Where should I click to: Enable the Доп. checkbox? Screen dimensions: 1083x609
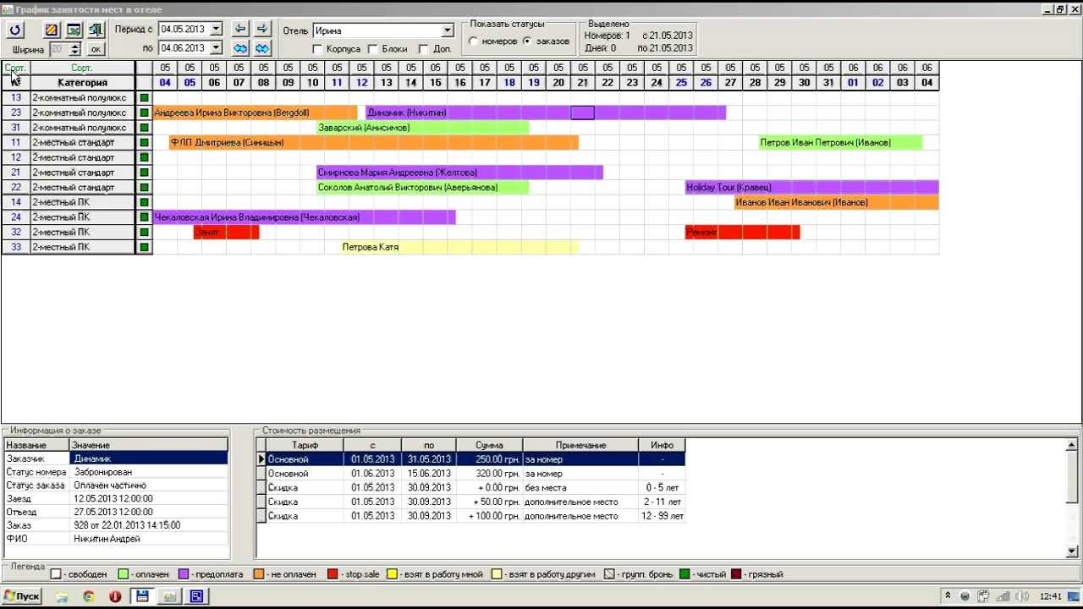(x=424, y=50)
